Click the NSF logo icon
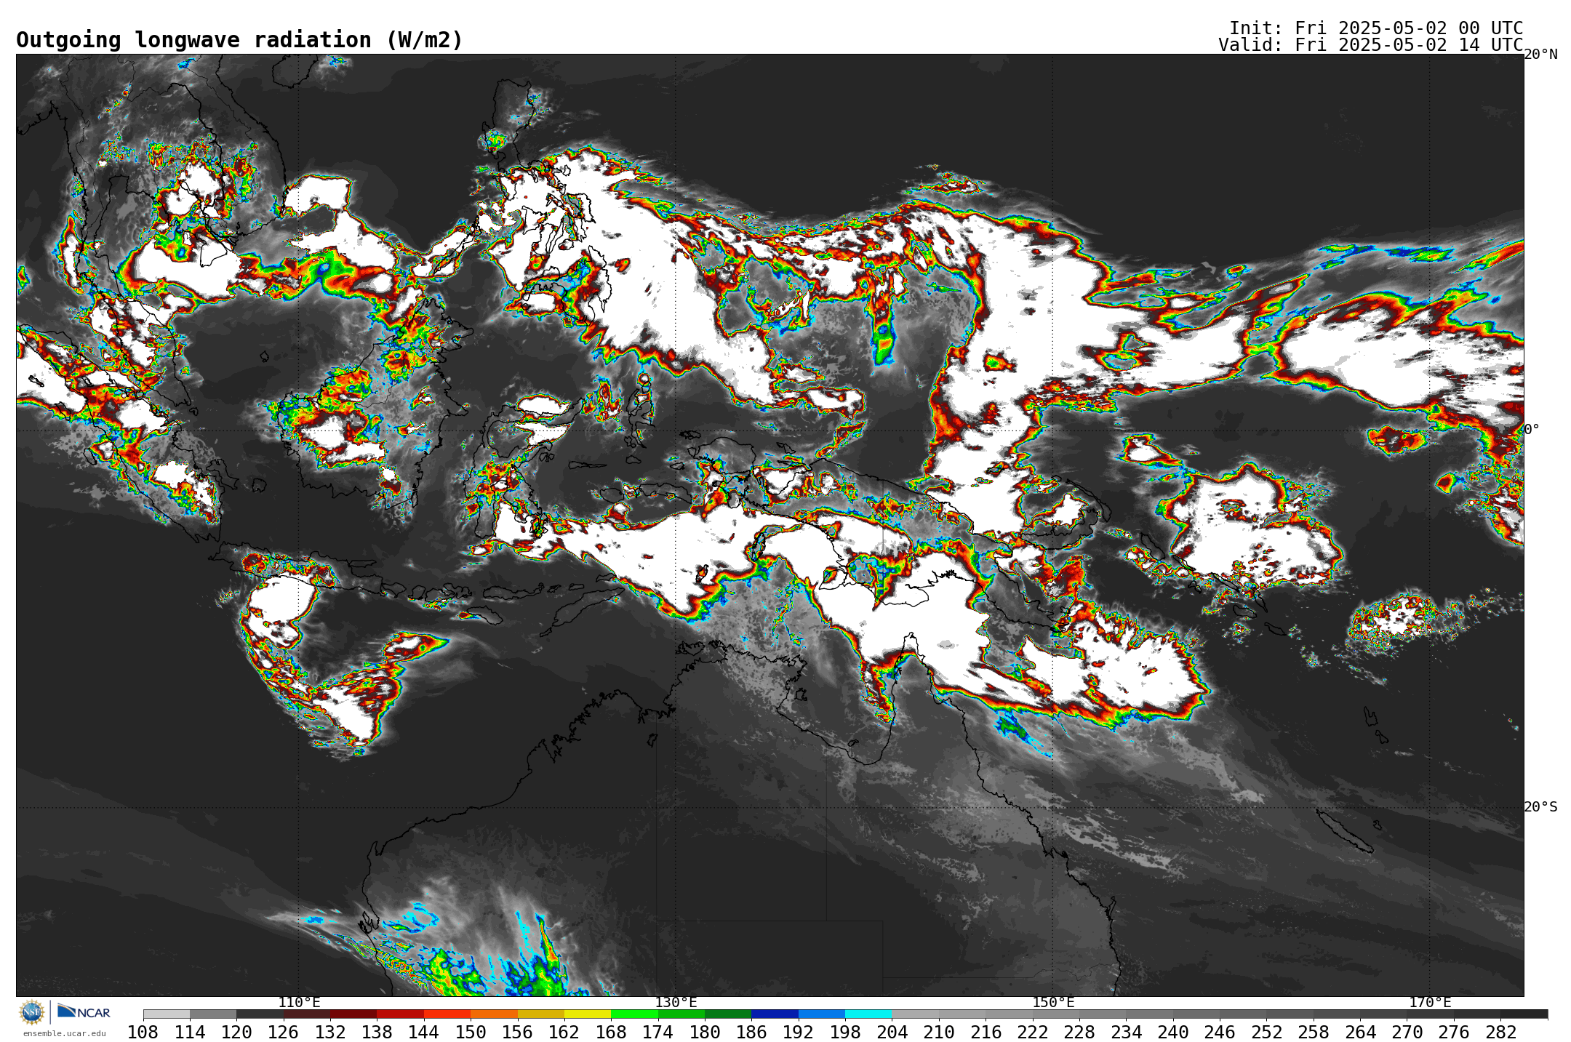 pyautogui.click(x=32, y=1011)
